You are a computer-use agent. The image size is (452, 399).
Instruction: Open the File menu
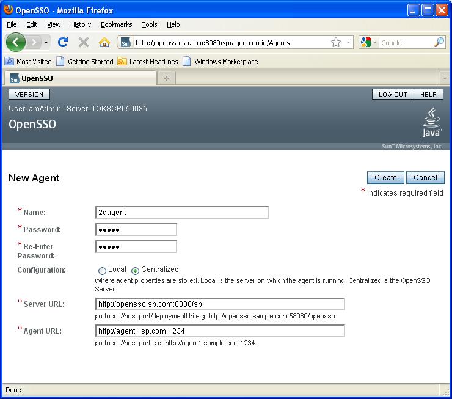(x=12, y=25)
